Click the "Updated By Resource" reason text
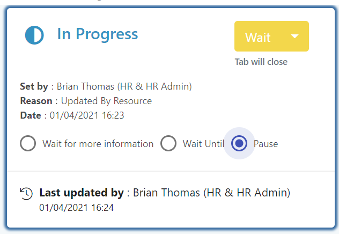Image resolution: width=339 pixels, height=234 pixels. click(x=106, y=101)
